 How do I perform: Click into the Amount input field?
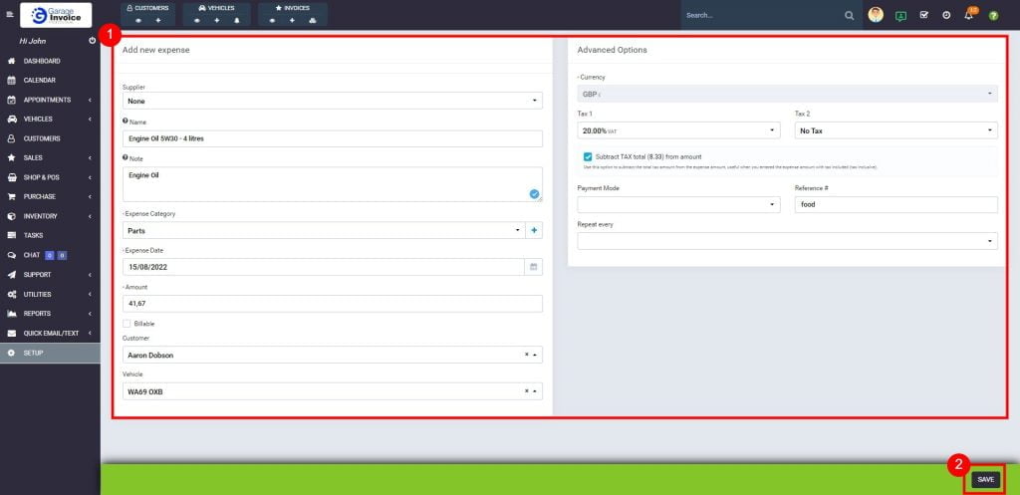click(332, 303)
